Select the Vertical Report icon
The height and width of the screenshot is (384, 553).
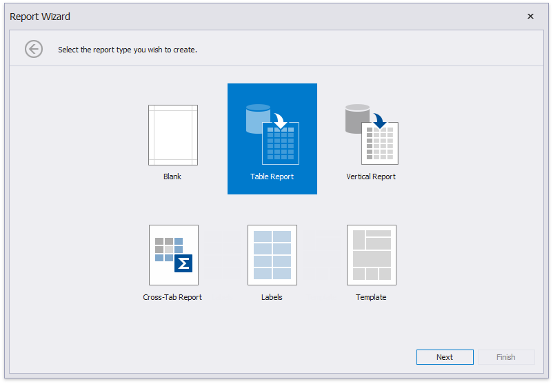(372, 134)
